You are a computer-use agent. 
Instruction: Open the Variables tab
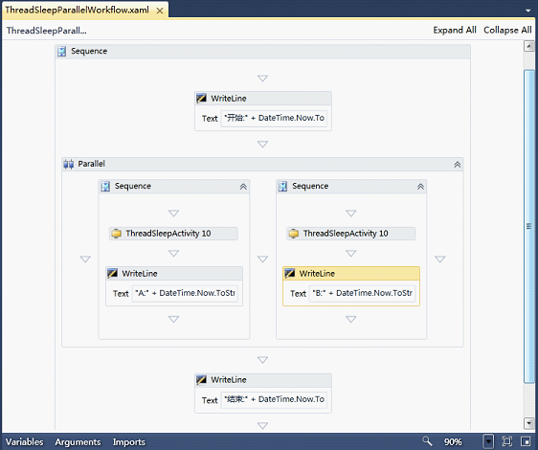pos(24,441)
